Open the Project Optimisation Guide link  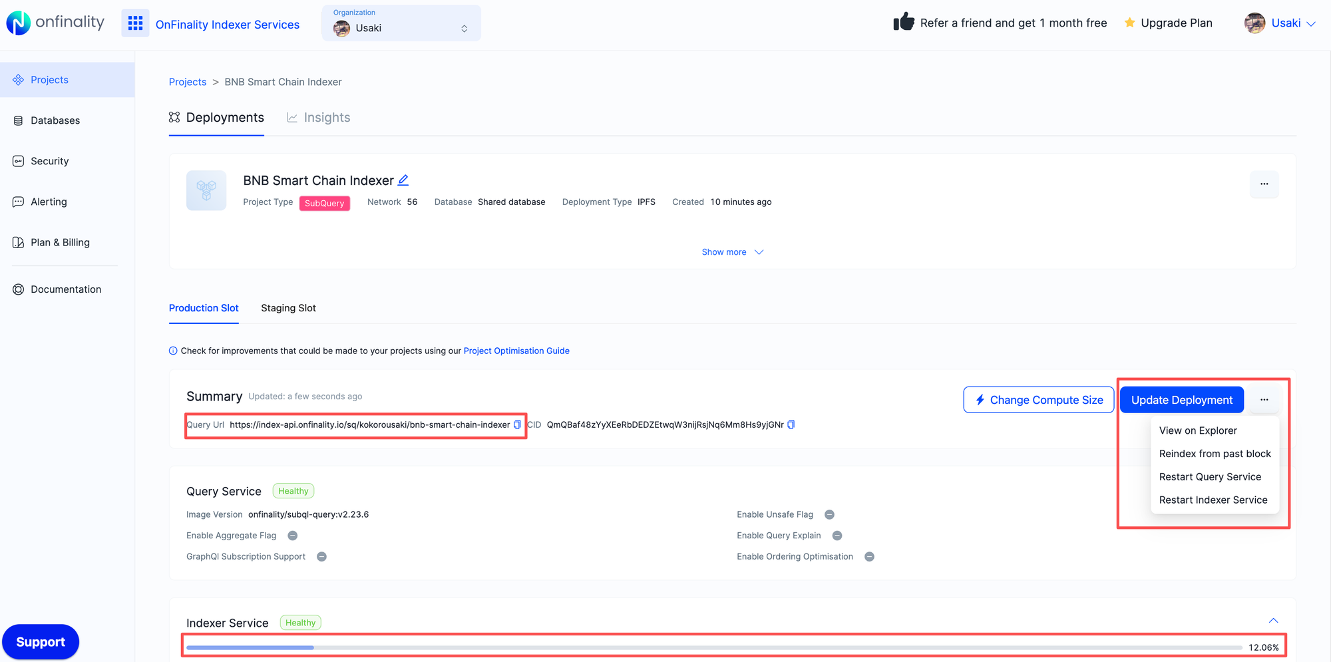coord(516,351)
